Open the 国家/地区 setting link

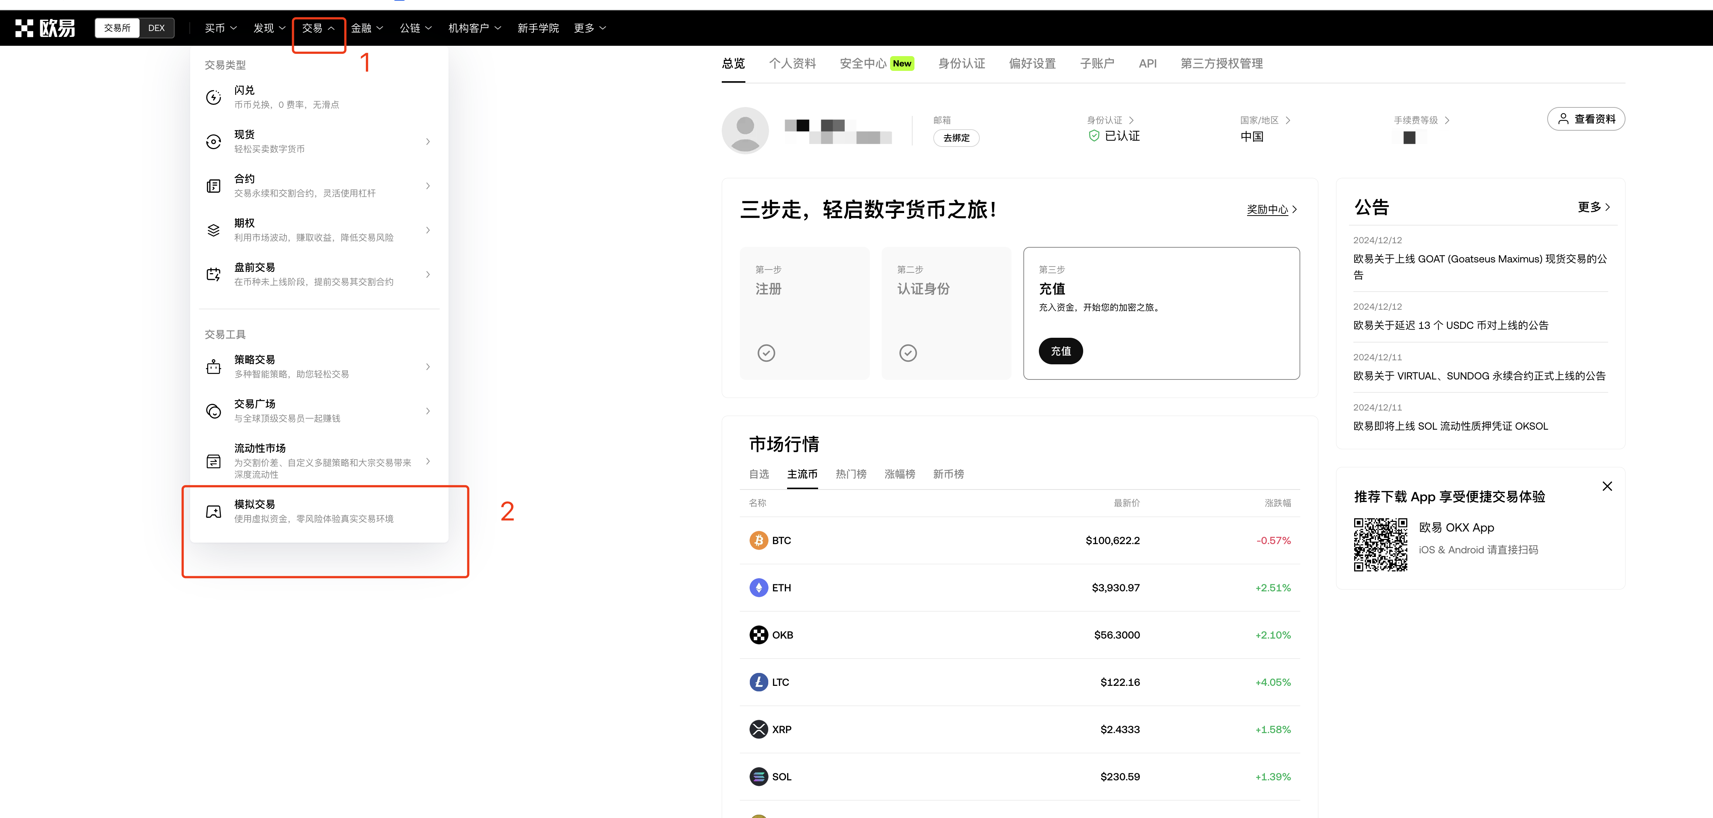point(1265,120)
